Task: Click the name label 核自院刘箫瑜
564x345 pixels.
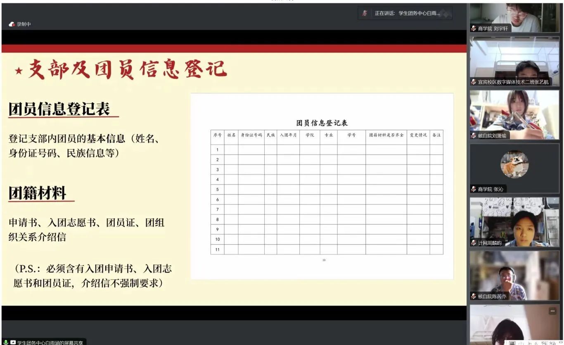Action: pos(492,136)
